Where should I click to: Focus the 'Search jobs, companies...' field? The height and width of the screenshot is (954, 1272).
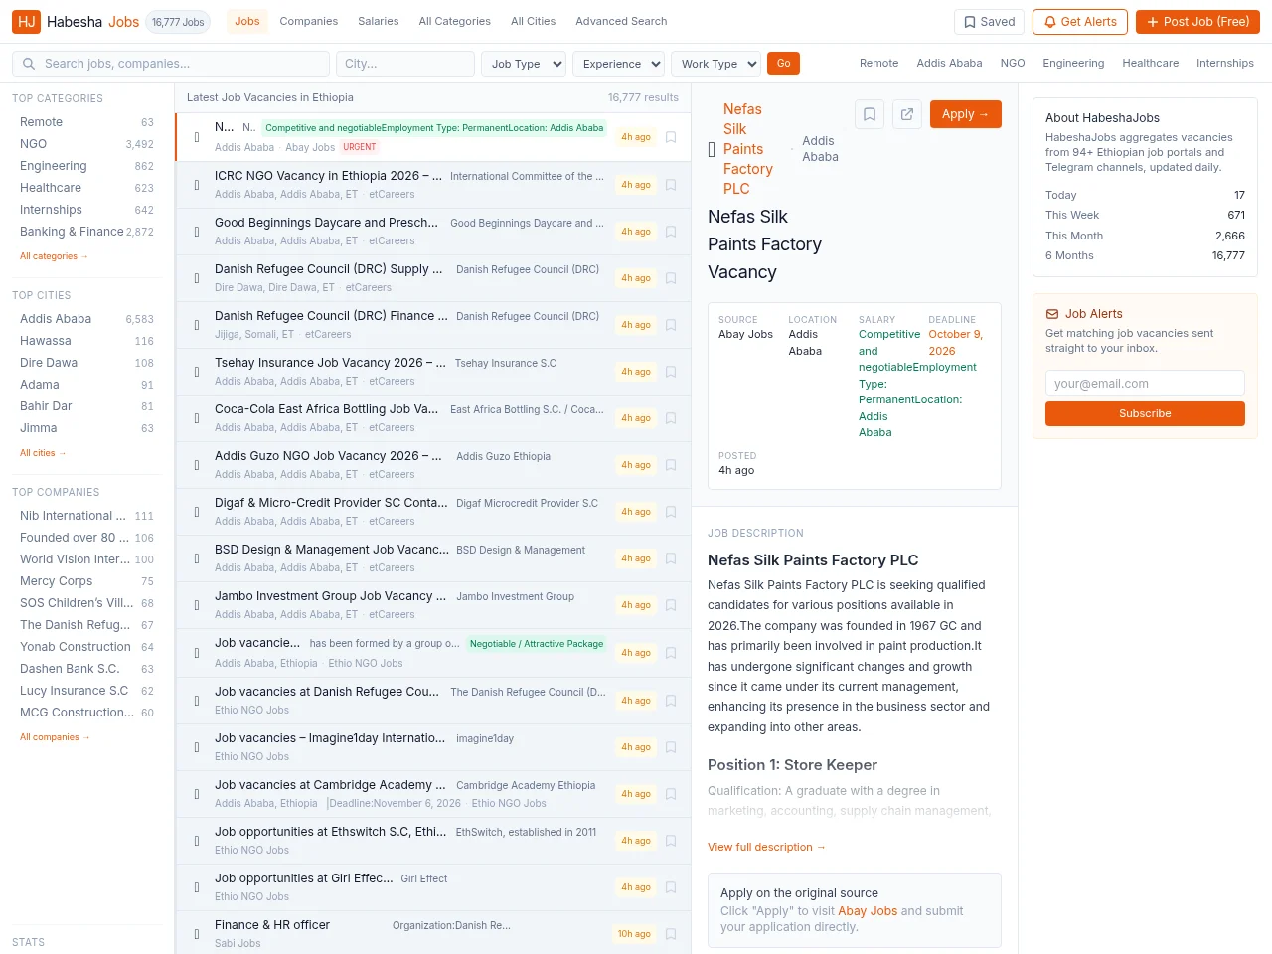coord(171,64)
